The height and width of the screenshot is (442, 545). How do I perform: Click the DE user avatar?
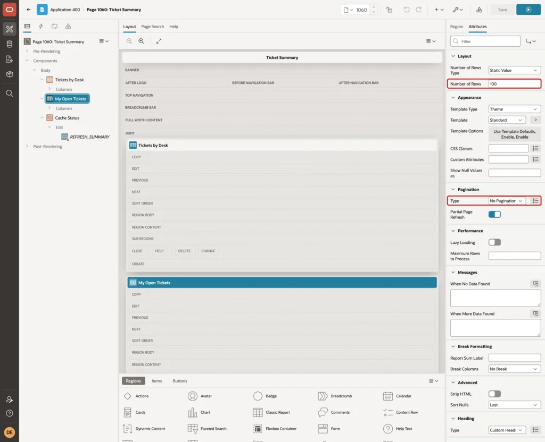click(10, 432)
